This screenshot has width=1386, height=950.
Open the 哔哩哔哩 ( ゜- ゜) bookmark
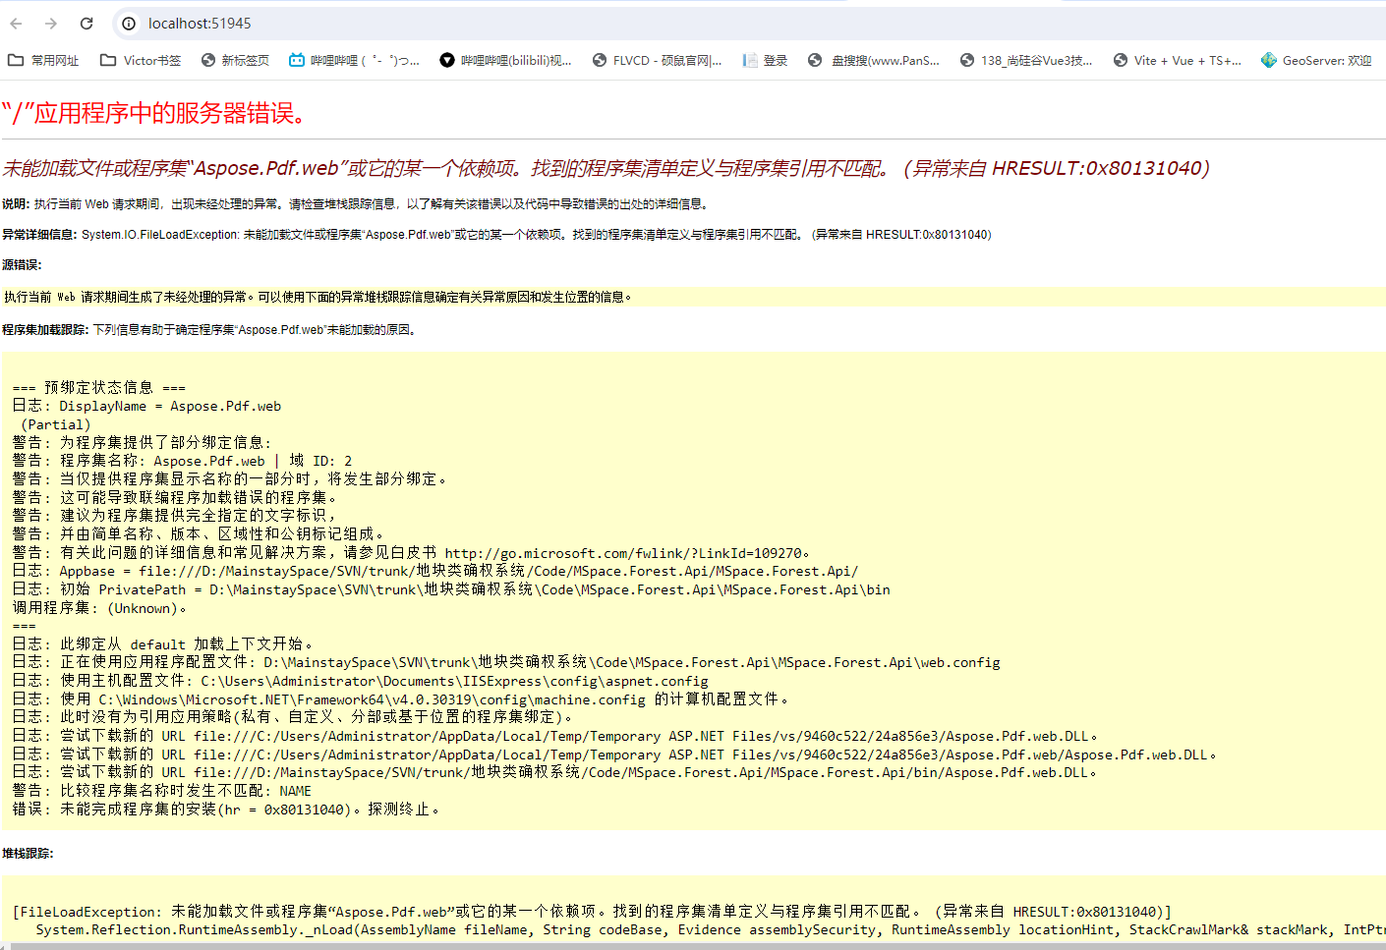click(x=354, y=60)
